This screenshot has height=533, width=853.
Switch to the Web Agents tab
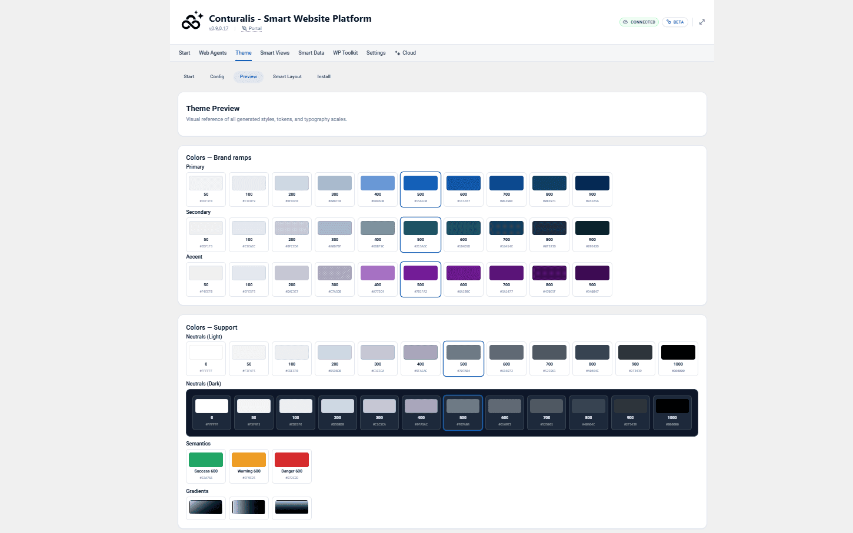[212, 53]
